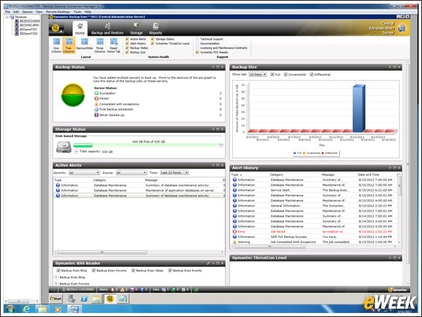Select Narrow/Wide layout
Image resolution: width=422 pixels, height=317 pixels.
84,44
